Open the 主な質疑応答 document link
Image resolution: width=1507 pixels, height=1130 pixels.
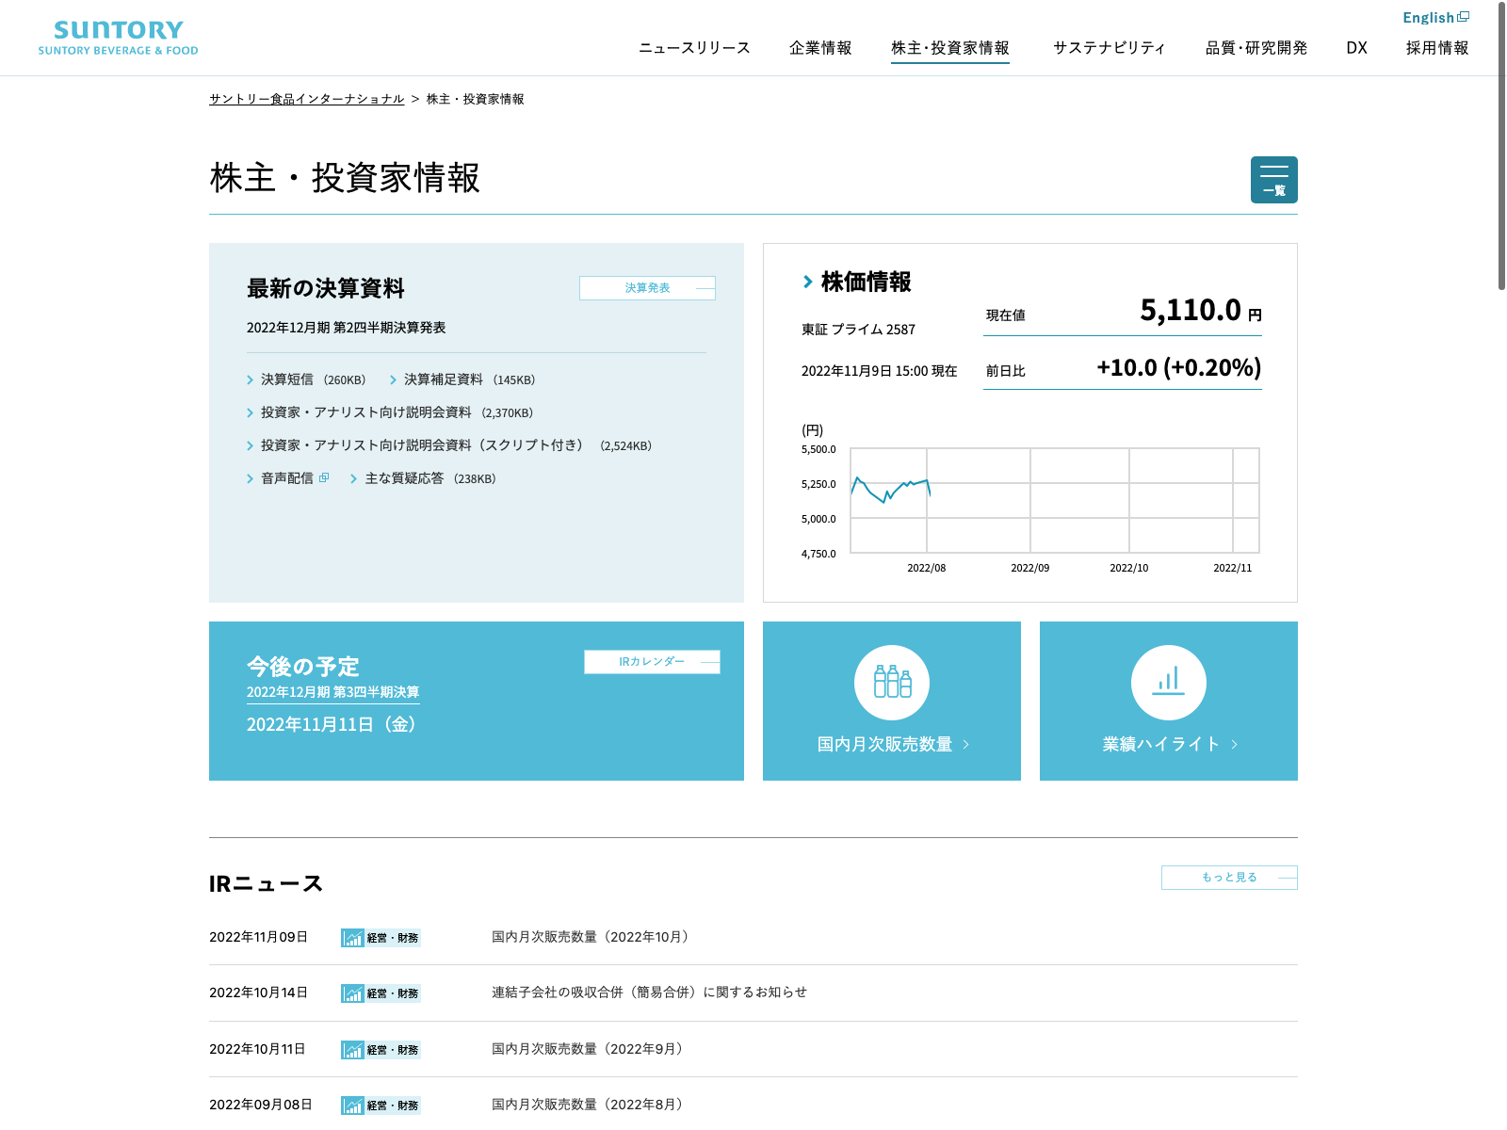[404, 478]
